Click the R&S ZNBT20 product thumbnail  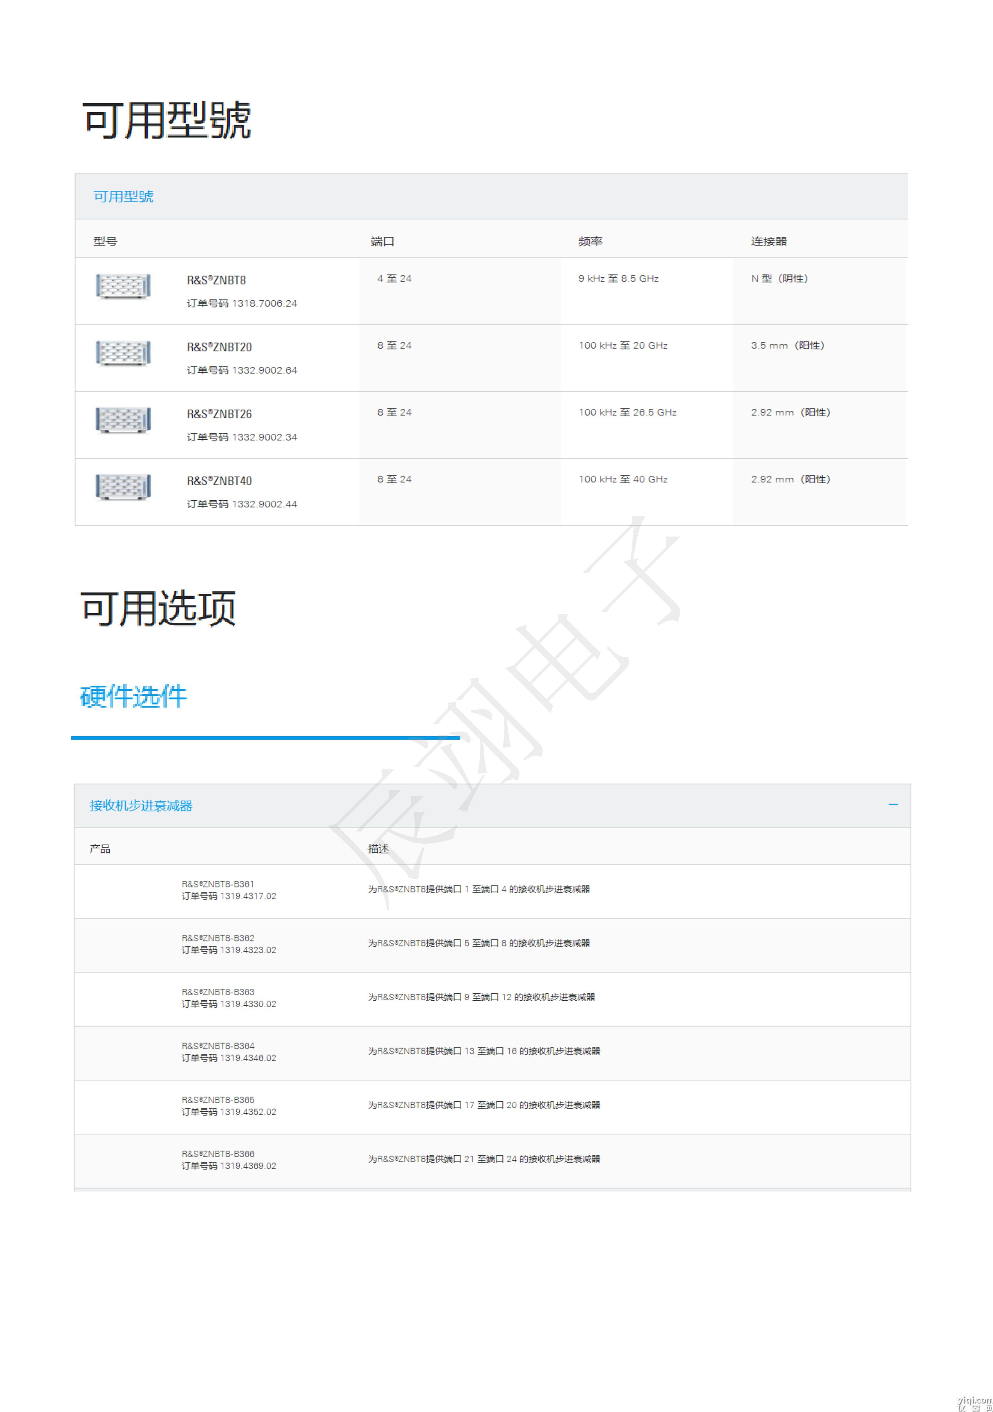click(123, 353)
